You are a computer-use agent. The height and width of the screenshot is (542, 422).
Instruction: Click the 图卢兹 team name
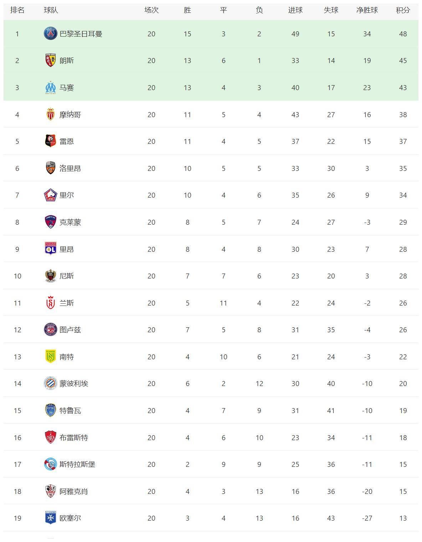(70, 330)
